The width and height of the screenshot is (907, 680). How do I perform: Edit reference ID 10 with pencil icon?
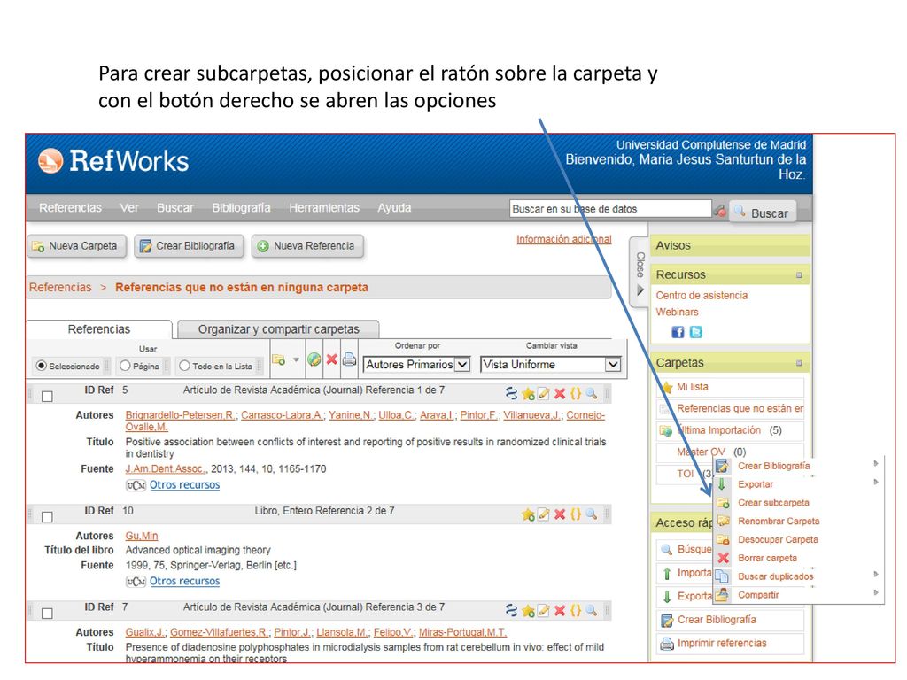pos(544,514)
